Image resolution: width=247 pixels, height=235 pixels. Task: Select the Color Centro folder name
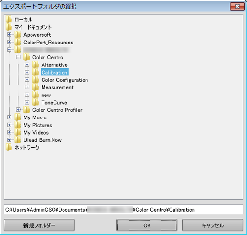pos(48,57)
